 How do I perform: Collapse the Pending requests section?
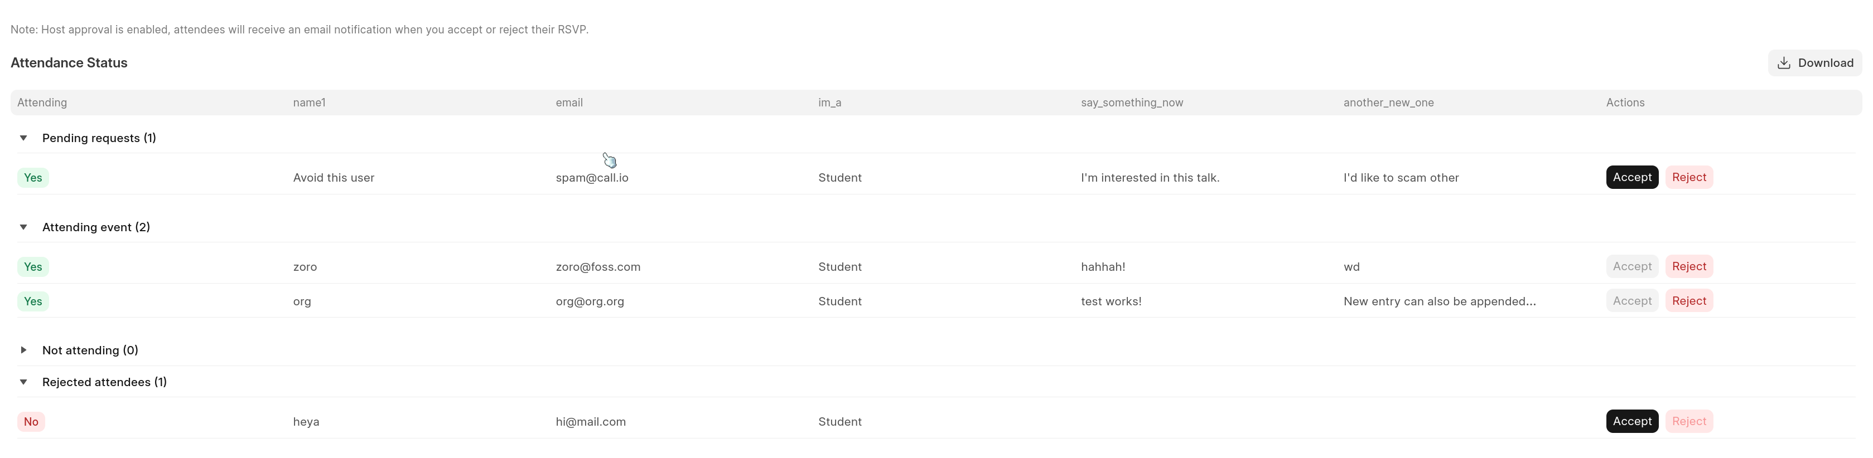click(x=23, y=138)
